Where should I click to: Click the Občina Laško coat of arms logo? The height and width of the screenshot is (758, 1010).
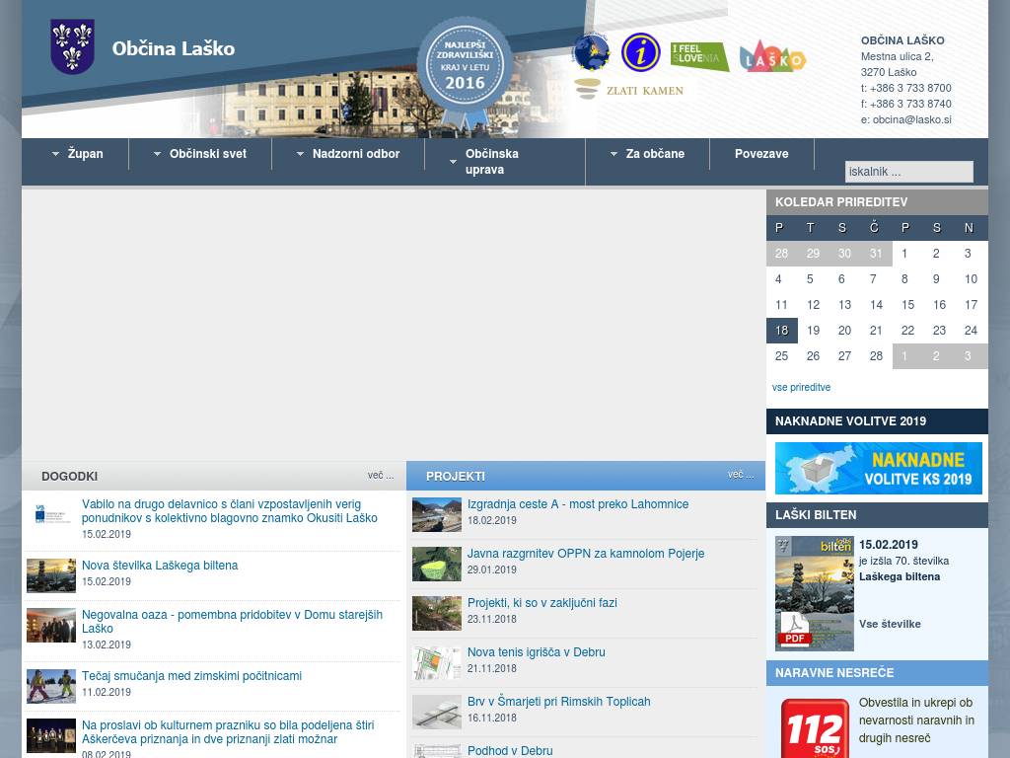coord(72,47)
